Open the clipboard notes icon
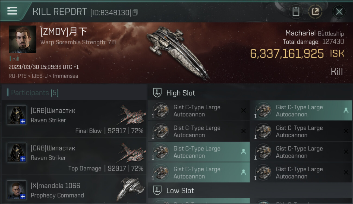The width and height of the screenshot is (353, 204). (x=296, y=12)
